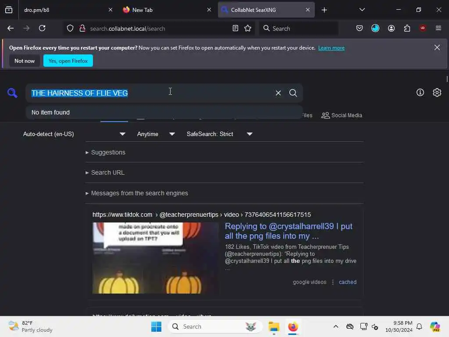This screenshot has width=449, height=337.
Task: Expand the Search URL section
Action: (105, 172)
